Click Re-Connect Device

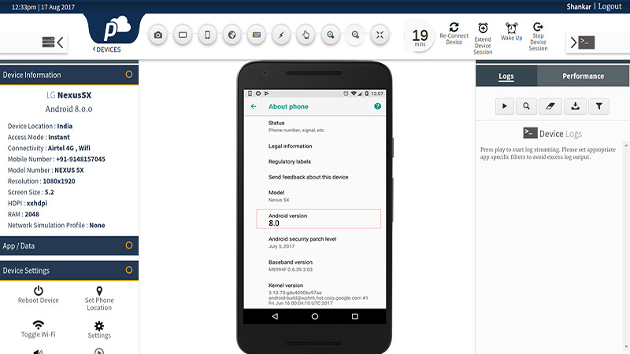454,33
